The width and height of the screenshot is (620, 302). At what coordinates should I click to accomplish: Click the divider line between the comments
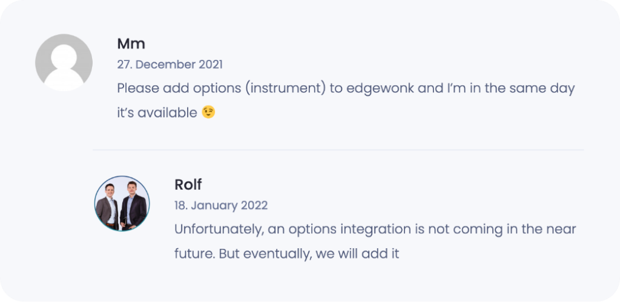(338, 150)
